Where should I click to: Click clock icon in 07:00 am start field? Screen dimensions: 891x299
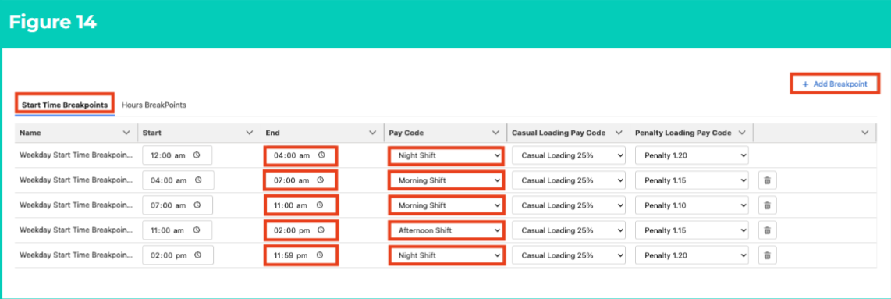click(197, 205)
